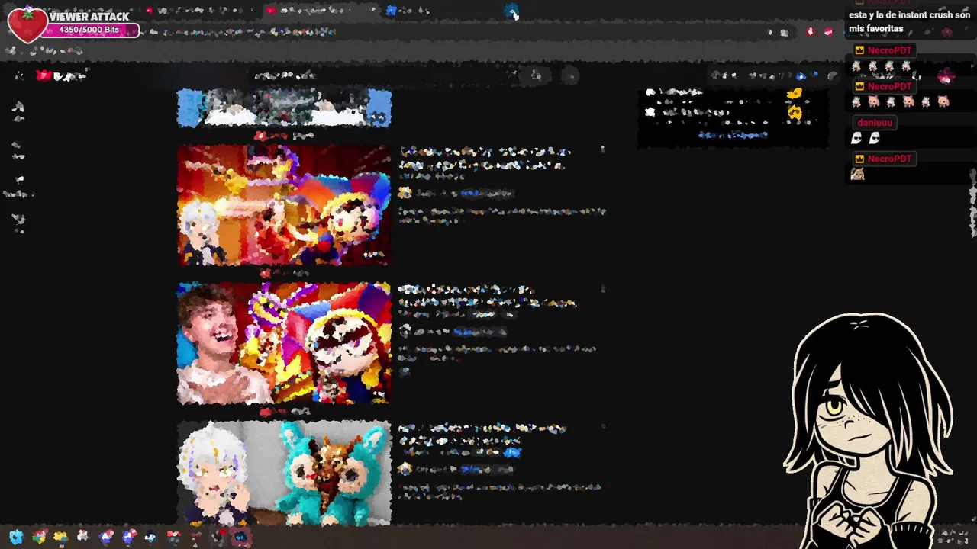Close the second browser tab

373,11
